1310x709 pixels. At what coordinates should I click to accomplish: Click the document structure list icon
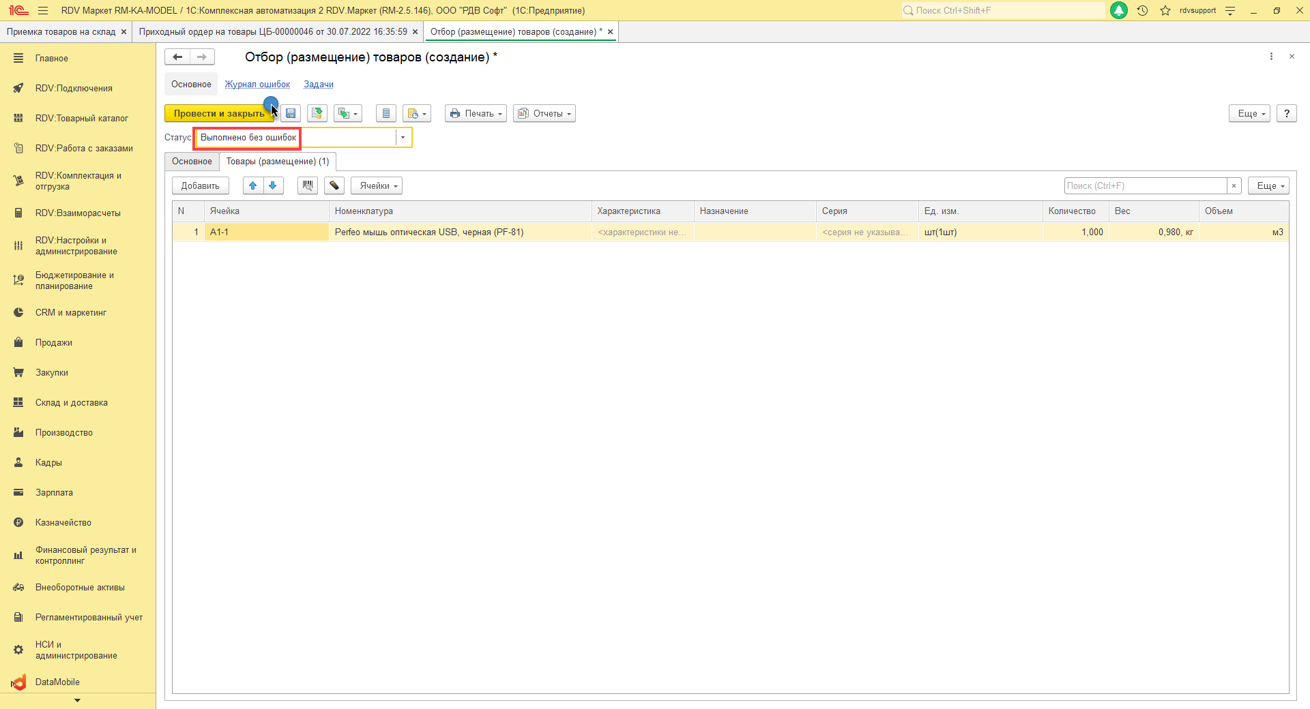click(386, 114)
